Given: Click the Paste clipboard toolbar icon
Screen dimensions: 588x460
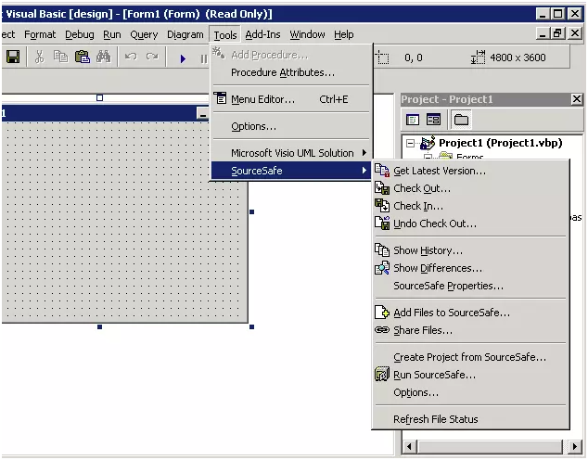Looking at the screenshot, I should coord(83,57).
